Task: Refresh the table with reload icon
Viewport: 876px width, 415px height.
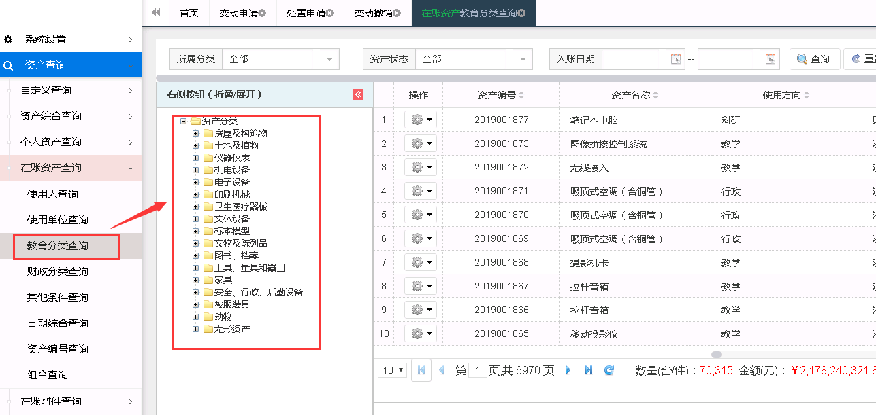Action: (609, 370)
